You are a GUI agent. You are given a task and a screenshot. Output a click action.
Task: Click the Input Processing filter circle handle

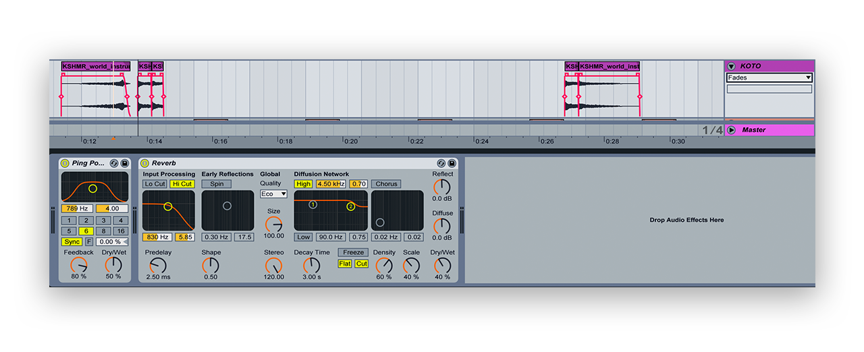tap(168, 206)
